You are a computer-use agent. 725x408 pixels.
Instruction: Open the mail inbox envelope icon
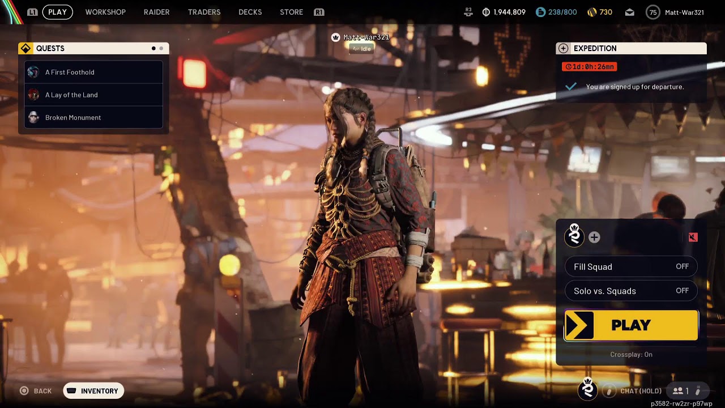[630, 12]
